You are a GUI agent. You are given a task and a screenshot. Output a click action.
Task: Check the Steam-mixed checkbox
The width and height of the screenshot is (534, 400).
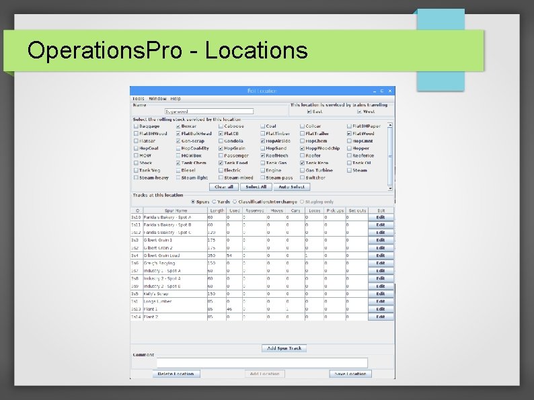point(221,177)
